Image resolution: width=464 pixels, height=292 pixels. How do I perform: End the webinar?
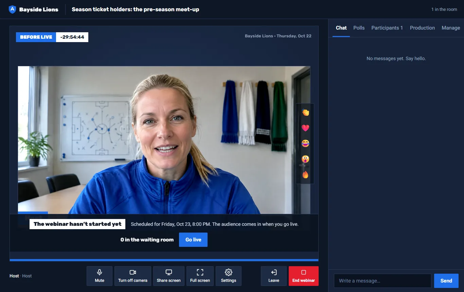tap(304, 276)
